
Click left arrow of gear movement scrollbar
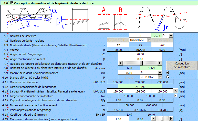(153, 119)
